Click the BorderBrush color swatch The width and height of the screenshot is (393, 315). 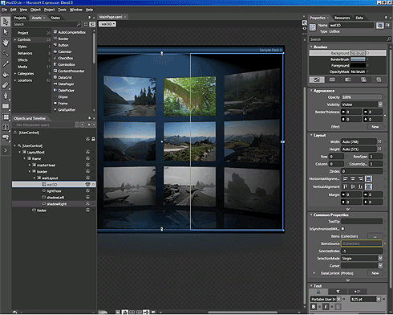pos(358,59)
